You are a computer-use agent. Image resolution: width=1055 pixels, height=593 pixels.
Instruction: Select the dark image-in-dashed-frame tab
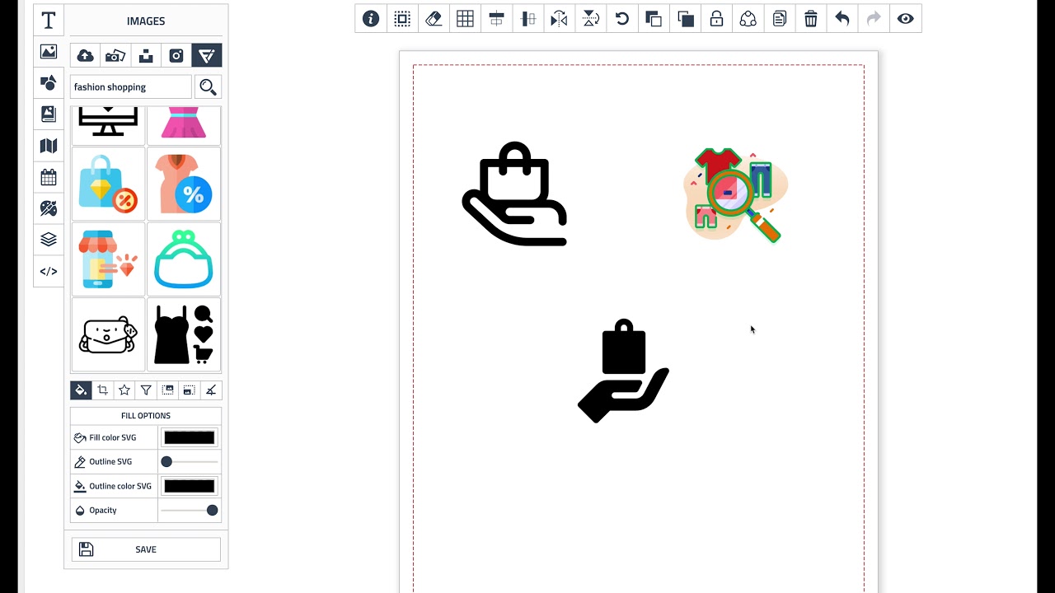190,390
